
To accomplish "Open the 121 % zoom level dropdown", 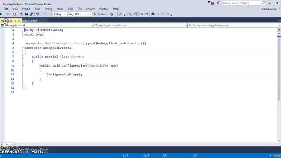I will tap(7, 144).
